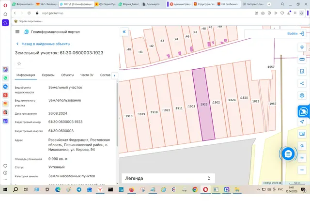310x201 pixels.
Task: Open the Opera menu logo
Action: coord(5,5)
